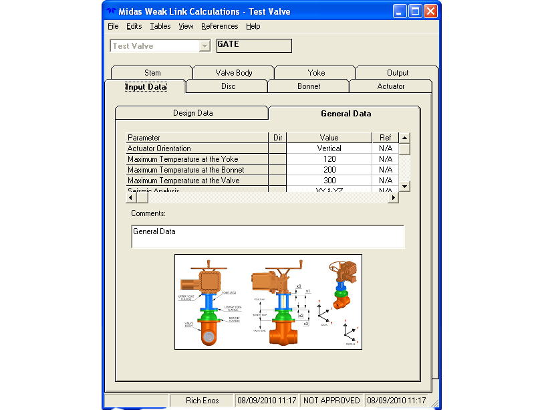Open the Disc tab

pyautogui.click(x=228, y=86)
